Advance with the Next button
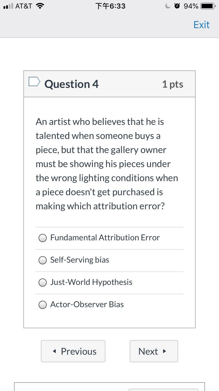 point(154,351)
